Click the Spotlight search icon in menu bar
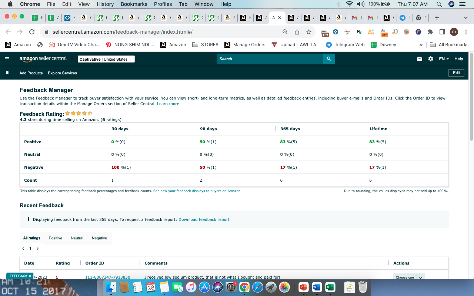Image resolution: width=474 pixels, height=296 pixels. 439,4
